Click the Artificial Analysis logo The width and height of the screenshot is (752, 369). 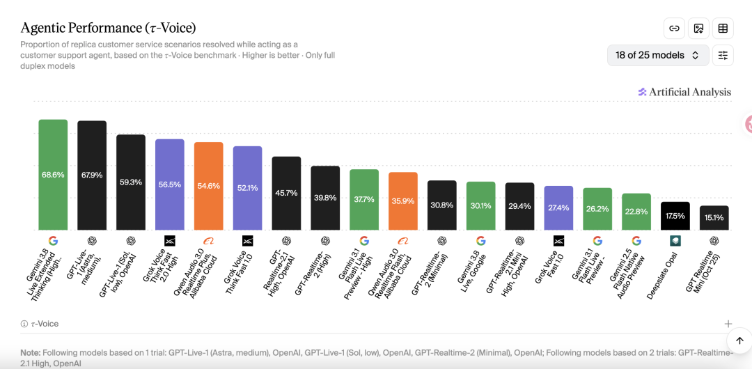point(684,92)
